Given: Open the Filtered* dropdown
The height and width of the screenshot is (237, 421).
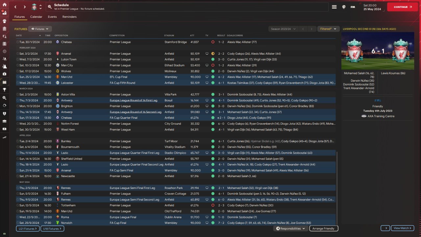Looking at the screenshot, I should pos(328,29).
